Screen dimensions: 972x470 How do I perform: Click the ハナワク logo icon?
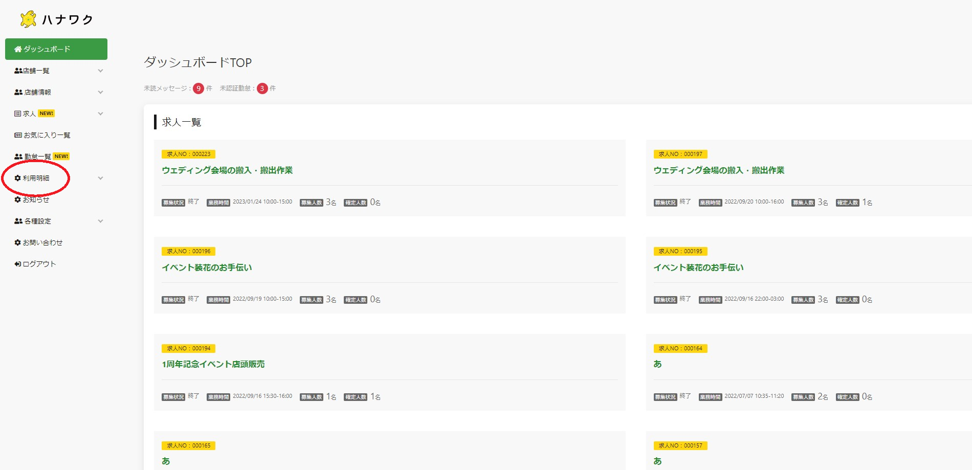click(28, 19)
